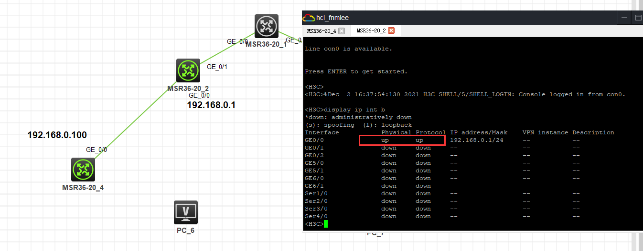
Task: Click the 192.168.0.1 topology label
Action: coord(211,105)
